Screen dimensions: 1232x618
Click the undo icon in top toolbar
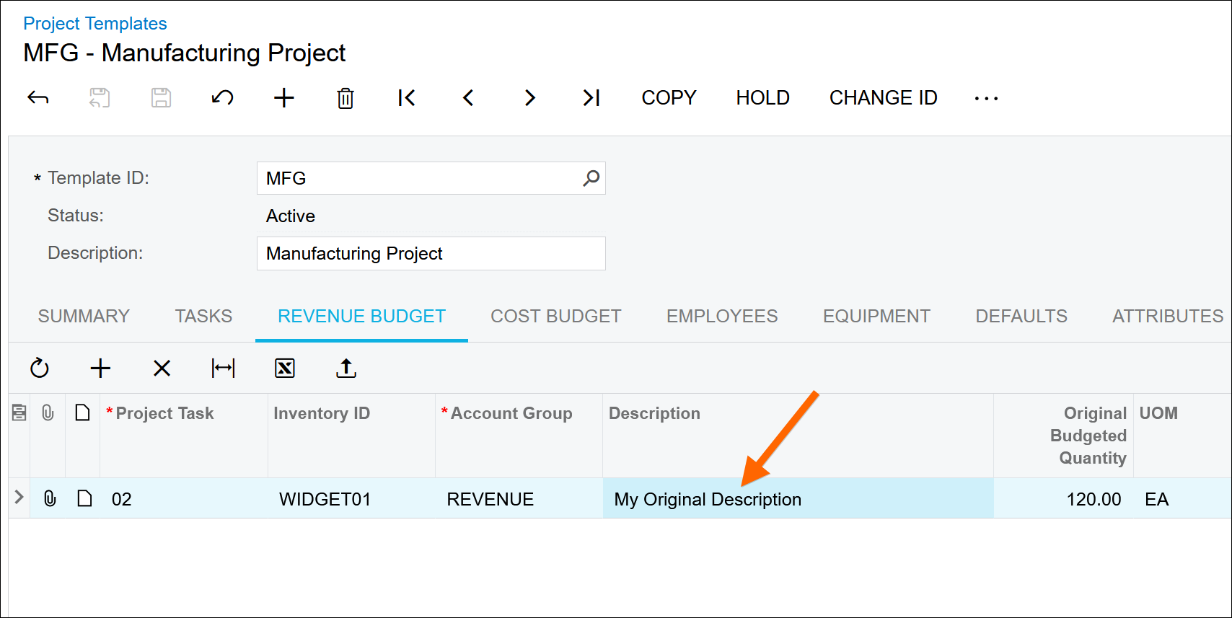222,98
